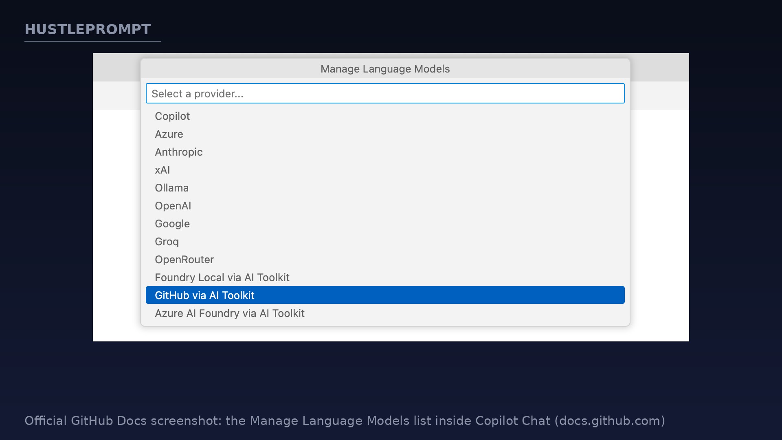Pick the xAI provider entry
The image size is (782, 440).
[x=385, y=170]
